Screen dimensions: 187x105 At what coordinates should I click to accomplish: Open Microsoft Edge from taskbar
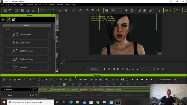[71, 102]
